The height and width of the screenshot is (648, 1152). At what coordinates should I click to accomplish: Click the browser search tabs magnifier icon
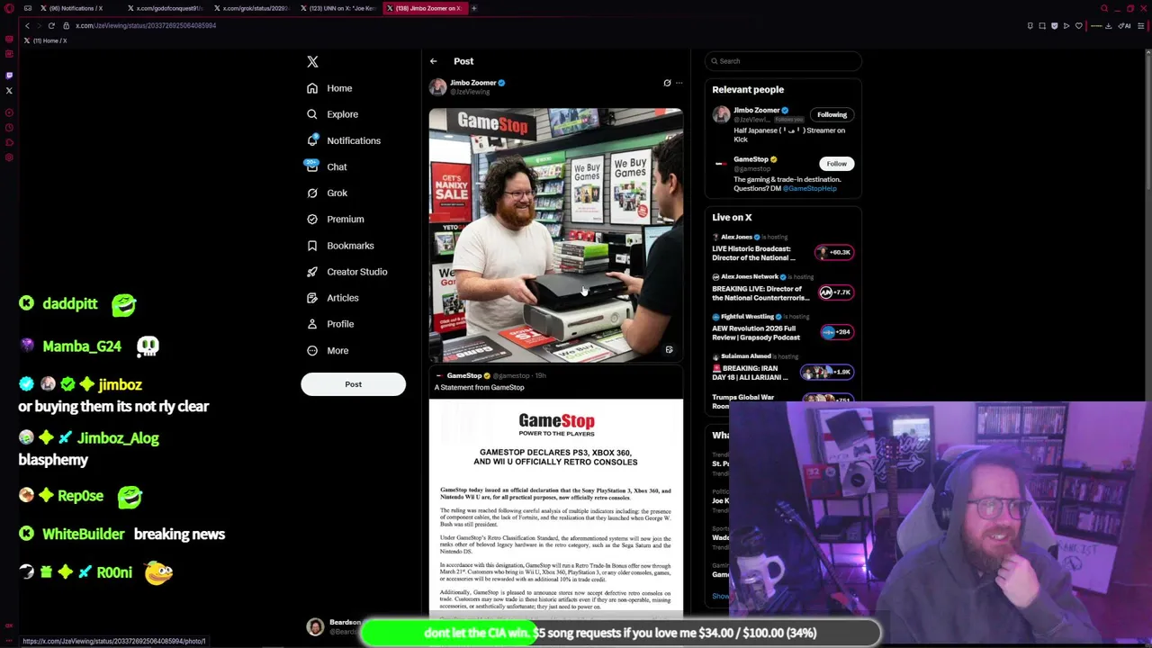[1104, 8]
